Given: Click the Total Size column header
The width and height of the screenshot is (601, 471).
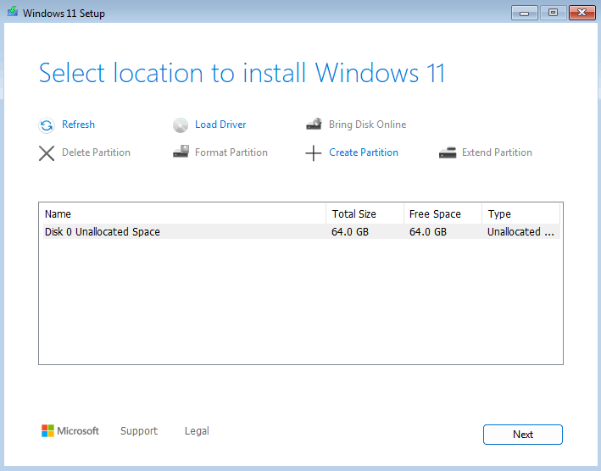Looking at the screenshot, I should click(x=364, y=213).
